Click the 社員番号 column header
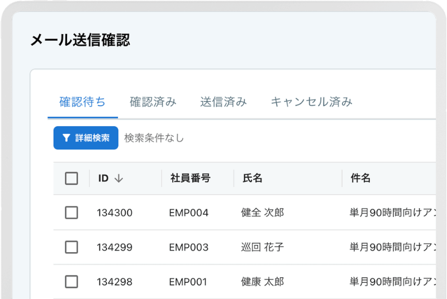The height and width of the screenshot is (299, 447). click(191, 178)
